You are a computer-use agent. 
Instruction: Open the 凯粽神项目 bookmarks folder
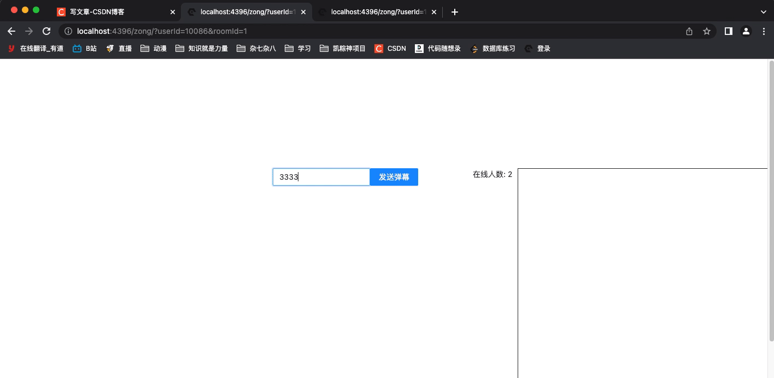click(x=343, y=49)
